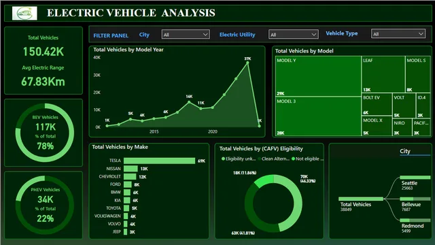The height and width of the screenshot is (245, 435).
Task: Click 'Total Vehicles by Make' chart title
Action: [120, 147]
